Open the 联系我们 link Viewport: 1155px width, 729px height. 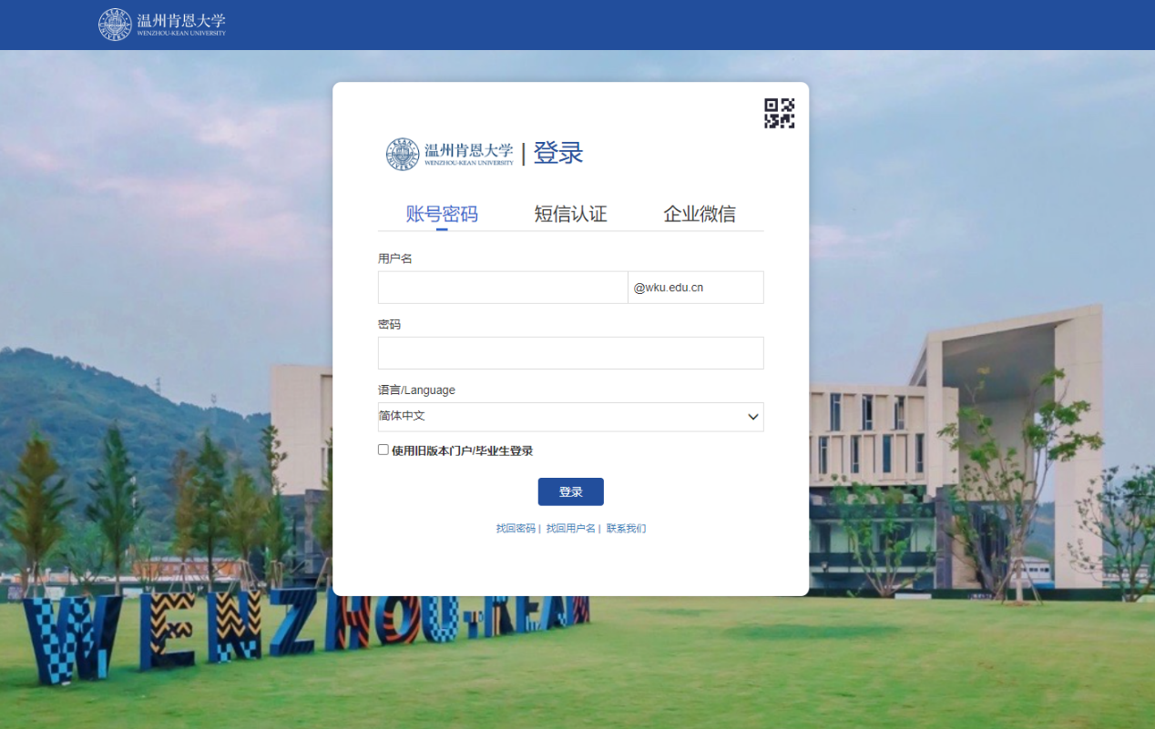click(x=626, y=529)
